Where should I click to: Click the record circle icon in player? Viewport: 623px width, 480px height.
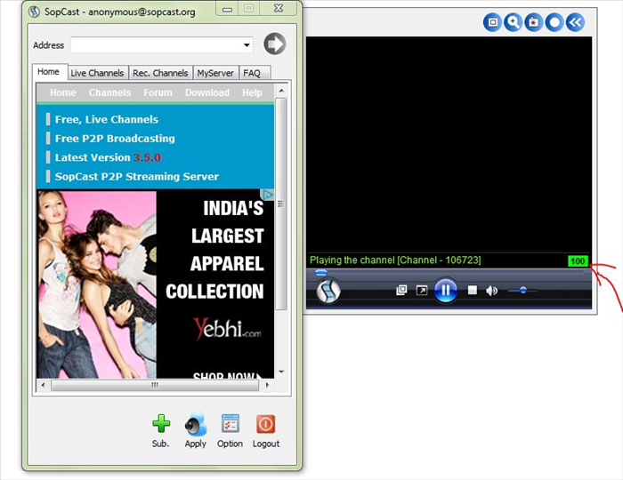tap(554, 22)
